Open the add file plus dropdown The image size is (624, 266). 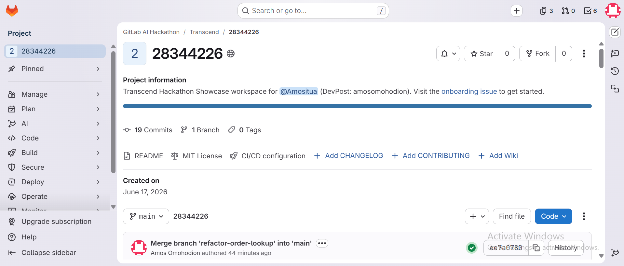[477, 216]
